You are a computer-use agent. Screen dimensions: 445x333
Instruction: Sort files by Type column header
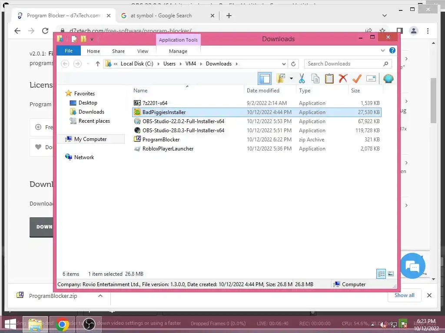click(322, 90)
